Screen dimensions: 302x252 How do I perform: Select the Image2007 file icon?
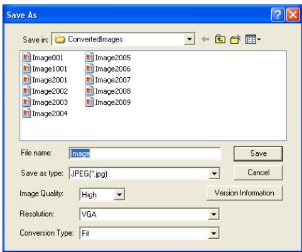click(x=89, y=80)
